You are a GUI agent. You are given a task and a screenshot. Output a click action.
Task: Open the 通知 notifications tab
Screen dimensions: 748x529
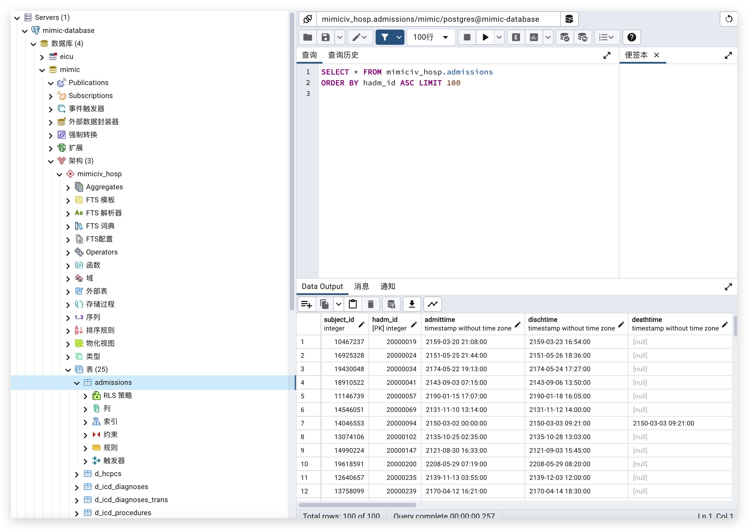[x=388, y=286]
